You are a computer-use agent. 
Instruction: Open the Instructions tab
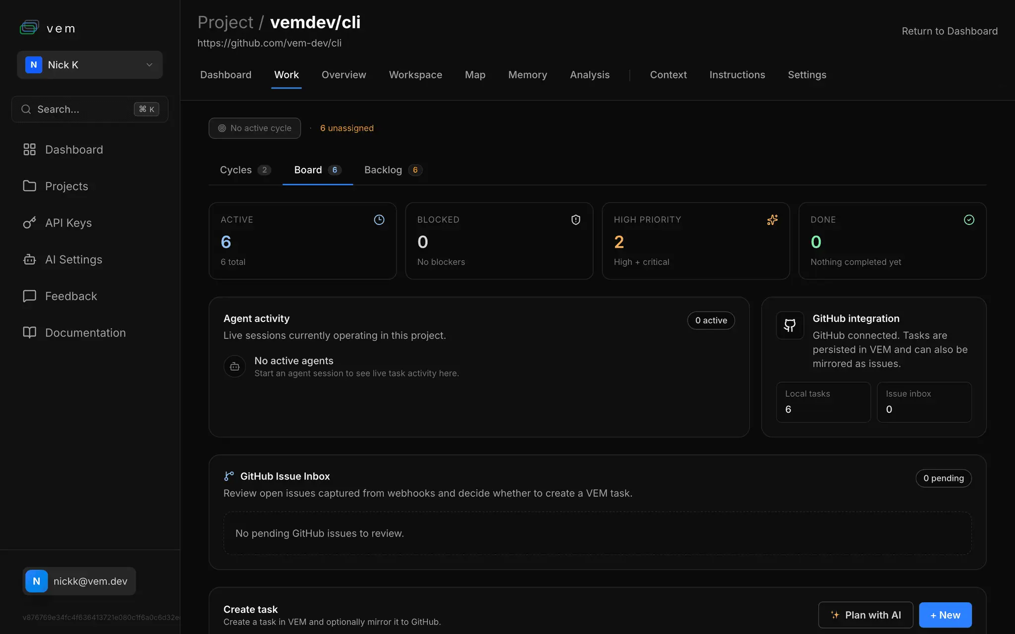737,75
